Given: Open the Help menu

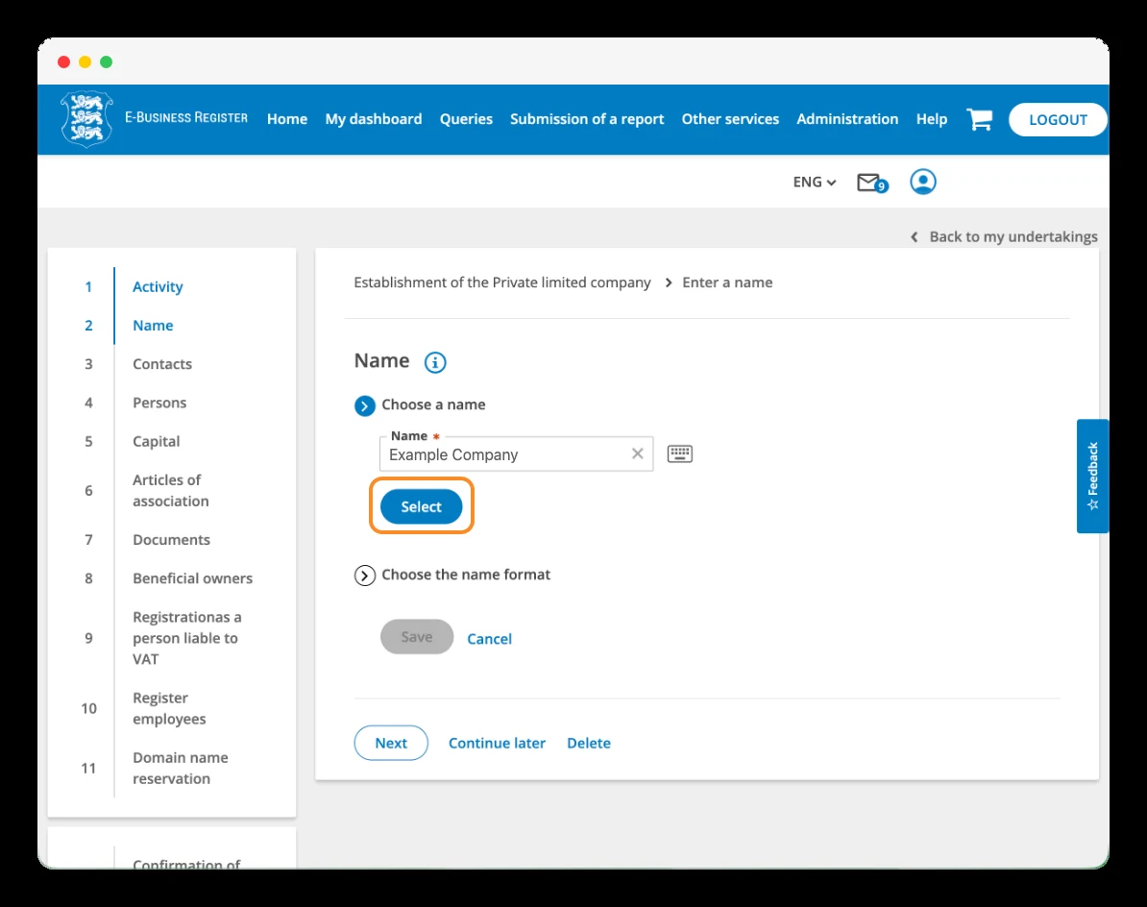Looking at the screenshot, I should (931, 119).
